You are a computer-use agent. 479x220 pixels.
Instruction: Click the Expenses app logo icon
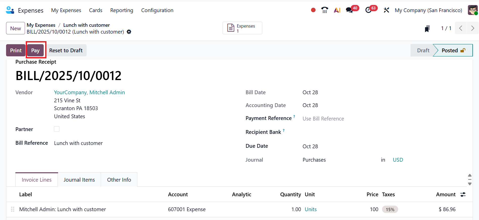coord(10,10)
